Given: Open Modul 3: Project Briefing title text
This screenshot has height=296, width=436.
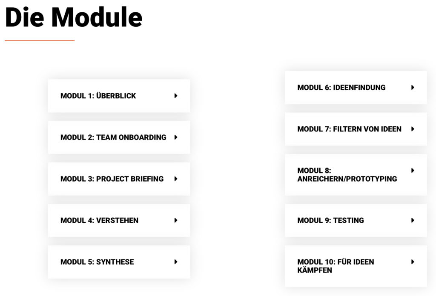Looking at the screenshot, I should pyautogui.click(x=112, y=179).
